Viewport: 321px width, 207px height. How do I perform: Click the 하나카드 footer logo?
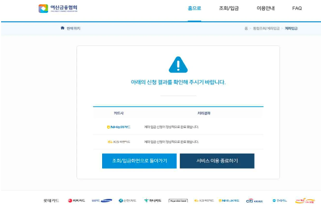[152, 201]
